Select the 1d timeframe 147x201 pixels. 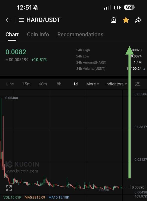click(x=75, y=84)
